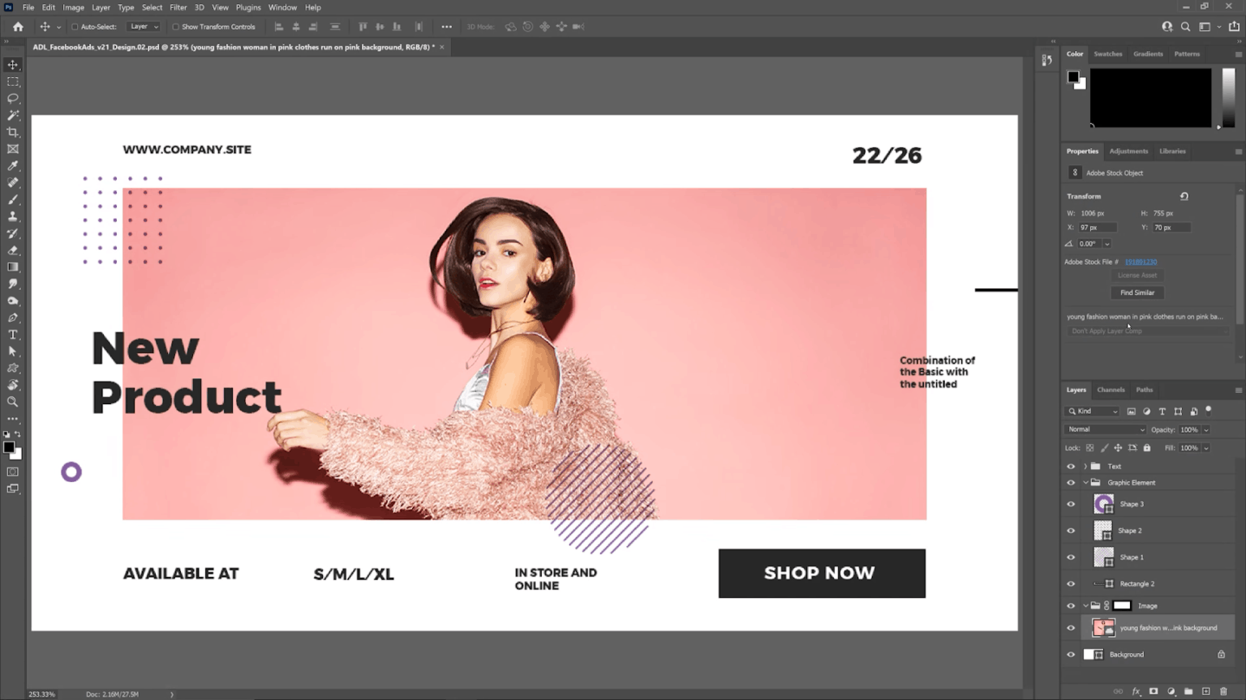Screen dimensions: 1246x700
Task: Open layer styles with the fx icon
Action: [1136, 691]
